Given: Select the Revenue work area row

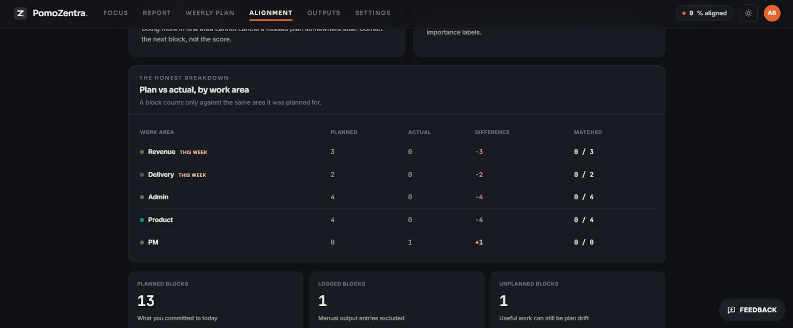Looking at the screenshot, I should [396, 152].
